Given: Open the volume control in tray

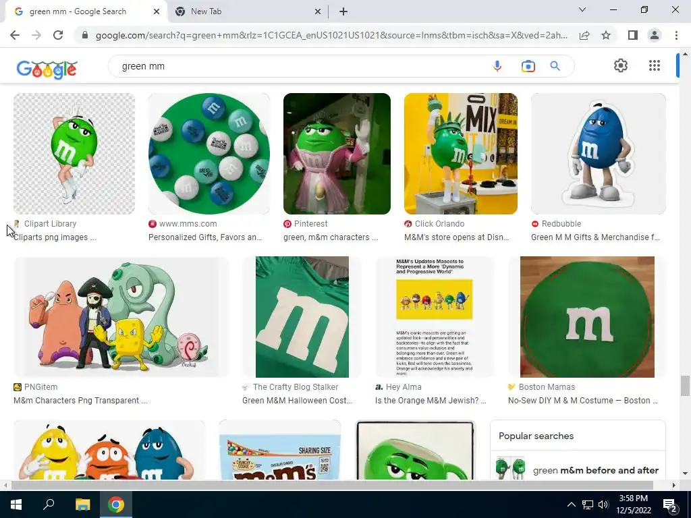Looking at the screenshot, I should click(603, 505).
